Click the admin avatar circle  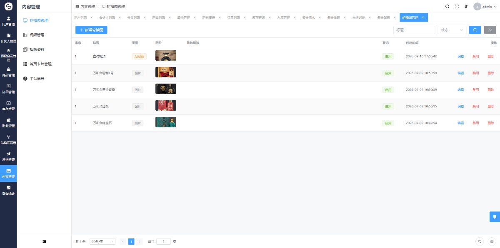[477, 6]
